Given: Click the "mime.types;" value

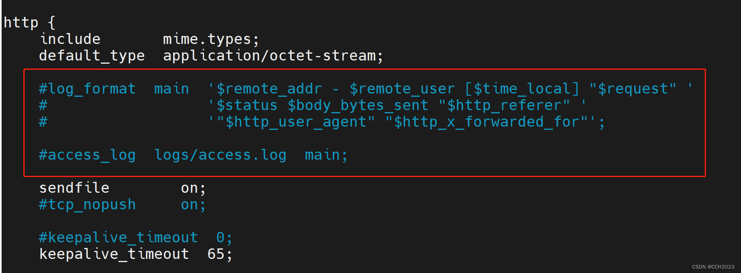Looking at the screenshot, I should coord(210,39).
